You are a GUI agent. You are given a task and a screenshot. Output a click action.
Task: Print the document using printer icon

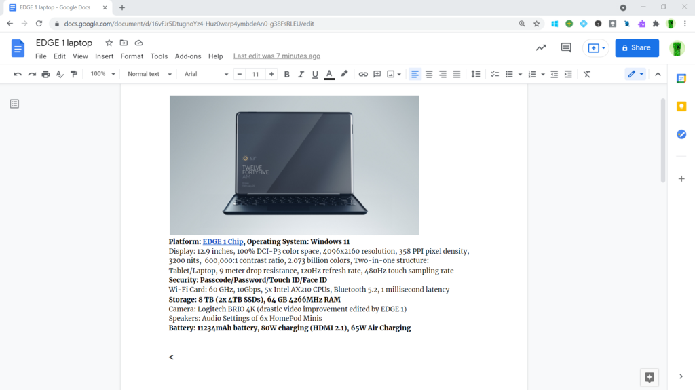click(x=45, y=74)
